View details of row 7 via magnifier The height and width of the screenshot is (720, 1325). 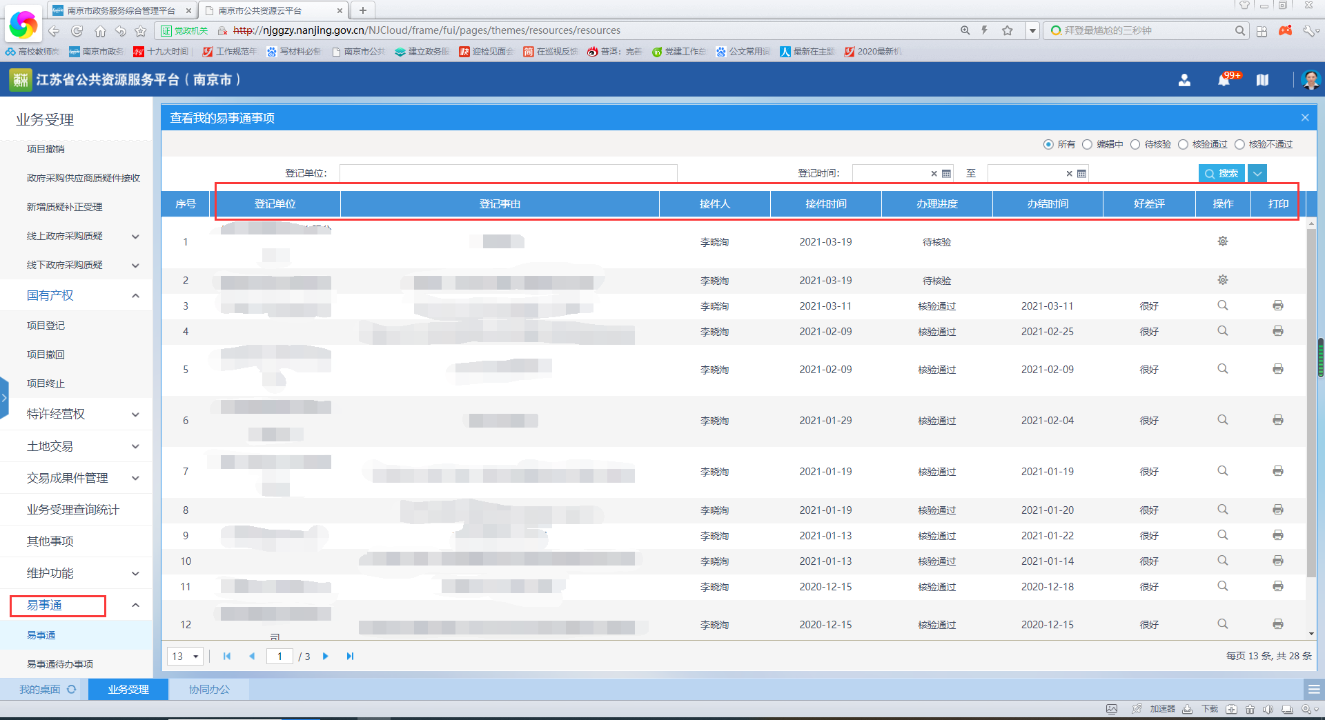[1223, 471]
